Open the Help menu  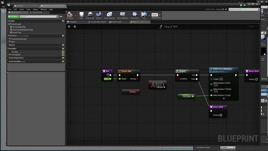tap(51, 9)
